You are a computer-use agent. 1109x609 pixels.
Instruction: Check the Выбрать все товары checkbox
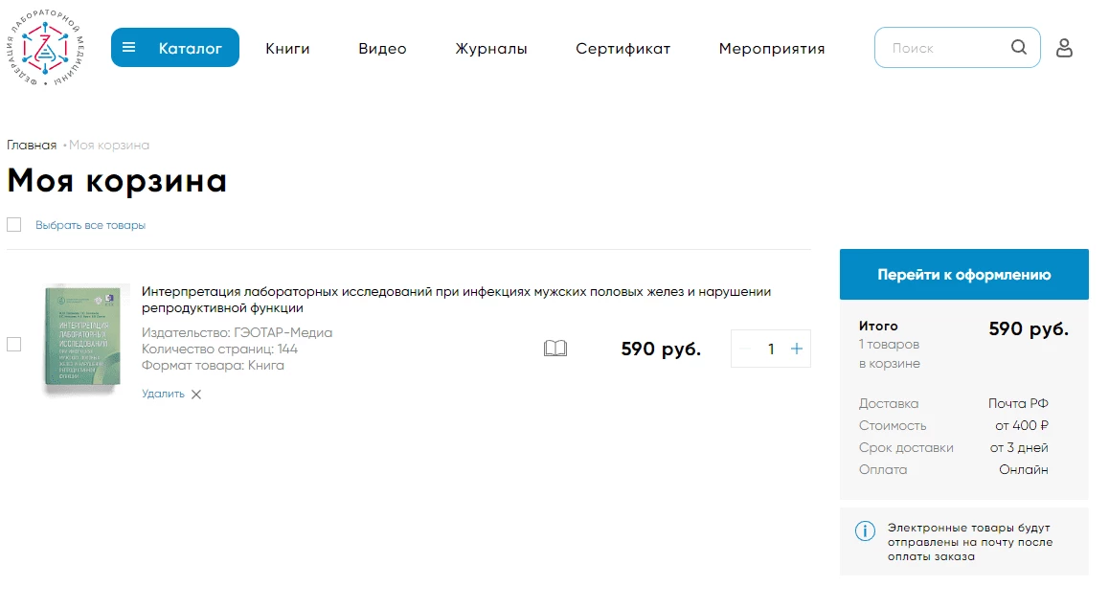point(14,225)
